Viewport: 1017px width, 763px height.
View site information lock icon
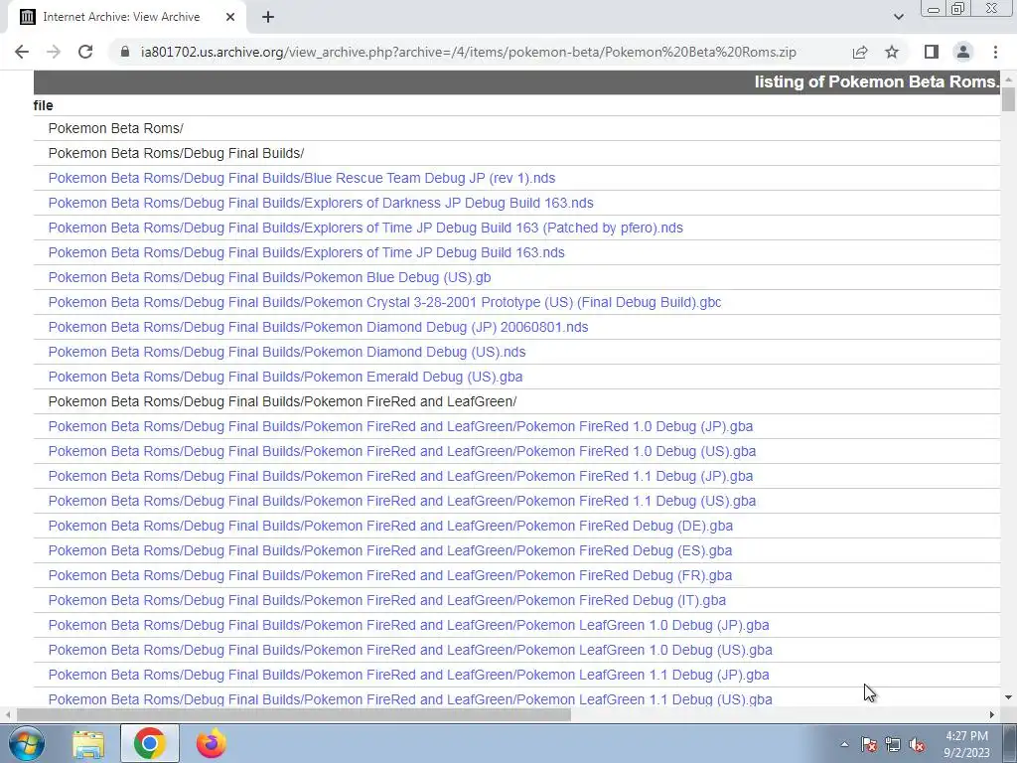[x=125, y=52]
